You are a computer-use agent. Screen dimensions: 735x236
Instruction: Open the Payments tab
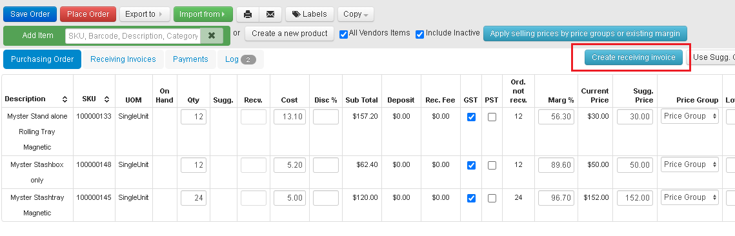[x=190, y=59]
